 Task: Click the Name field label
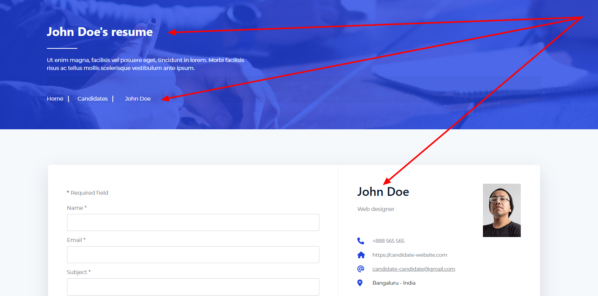[75, 208]
